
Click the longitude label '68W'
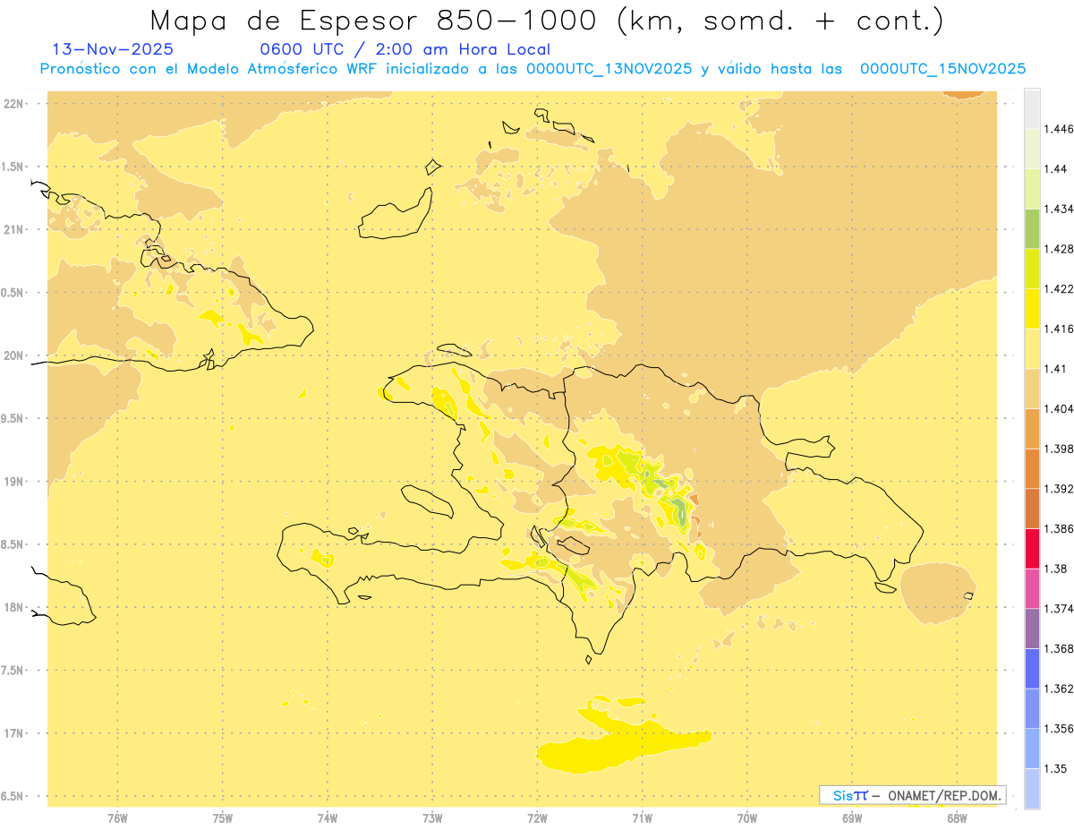[957, 818]
